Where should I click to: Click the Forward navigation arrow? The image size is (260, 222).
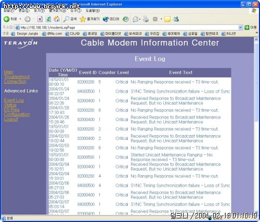[28, 19]
